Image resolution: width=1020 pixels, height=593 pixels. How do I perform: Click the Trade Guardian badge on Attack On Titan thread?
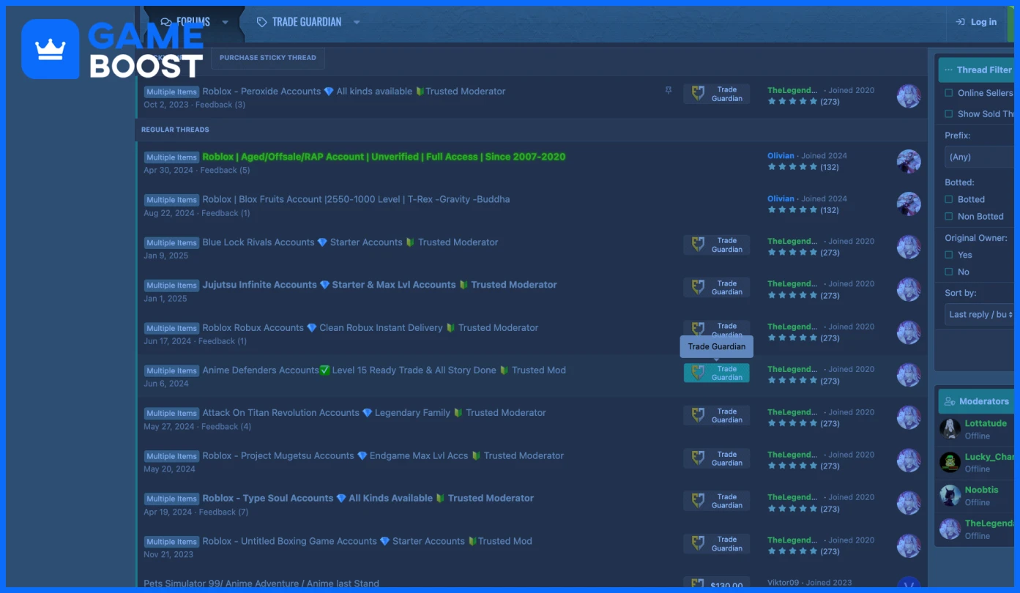point(716,415)
